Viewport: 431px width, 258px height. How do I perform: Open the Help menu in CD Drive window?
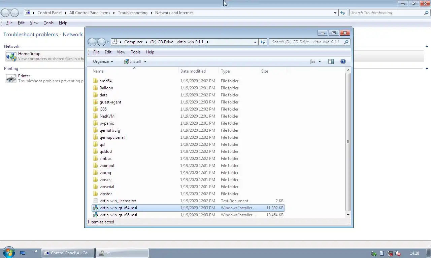(x=150, y=52)
